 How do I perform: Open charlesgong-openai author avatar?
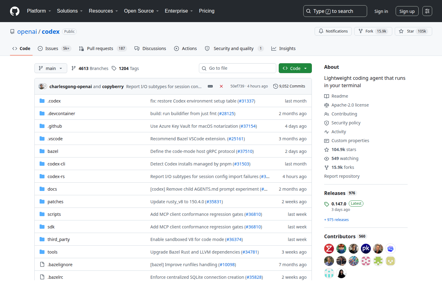coord(41,86)
